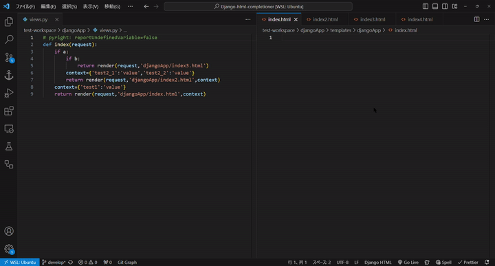
Task: Open the Accounts menu
Action: pos(9,231)
